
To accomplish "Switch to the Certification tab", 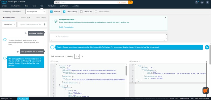I will click(x=64, y=6).
